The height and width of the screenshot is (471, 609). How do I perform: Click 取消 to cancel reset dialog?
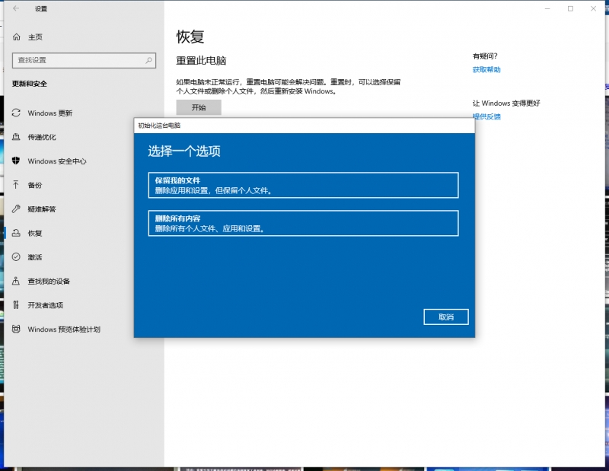[446, 317]
